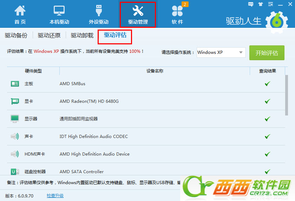The image size is (295, 201).
Task: Click the IDT Audio CODEC checkmark
Action: tap(267, 136)
